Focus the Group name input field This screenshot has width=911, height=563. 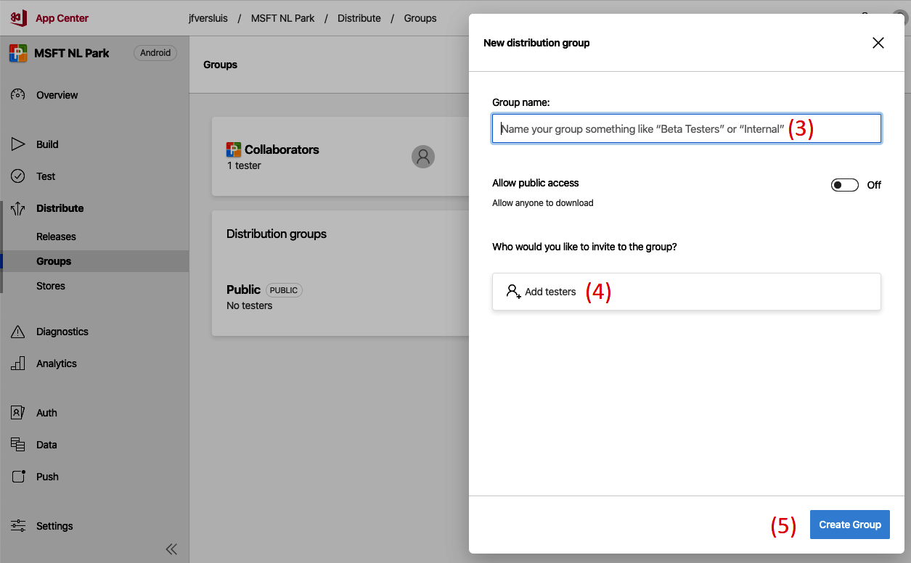coord(687,128)
